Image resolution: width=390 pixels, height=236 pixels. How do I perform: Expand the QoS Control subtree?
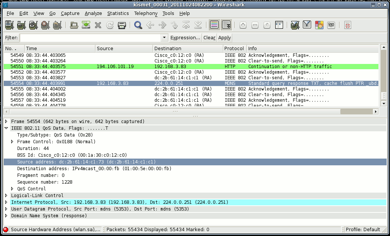click(12, 189)
